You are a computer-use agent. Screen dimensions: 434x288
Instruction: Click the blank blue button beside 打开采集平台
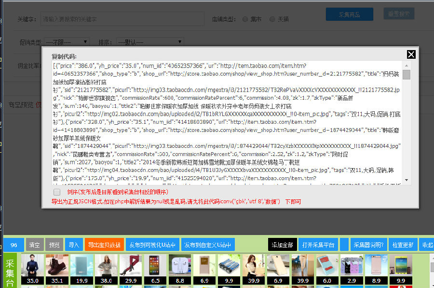point(344,245)
